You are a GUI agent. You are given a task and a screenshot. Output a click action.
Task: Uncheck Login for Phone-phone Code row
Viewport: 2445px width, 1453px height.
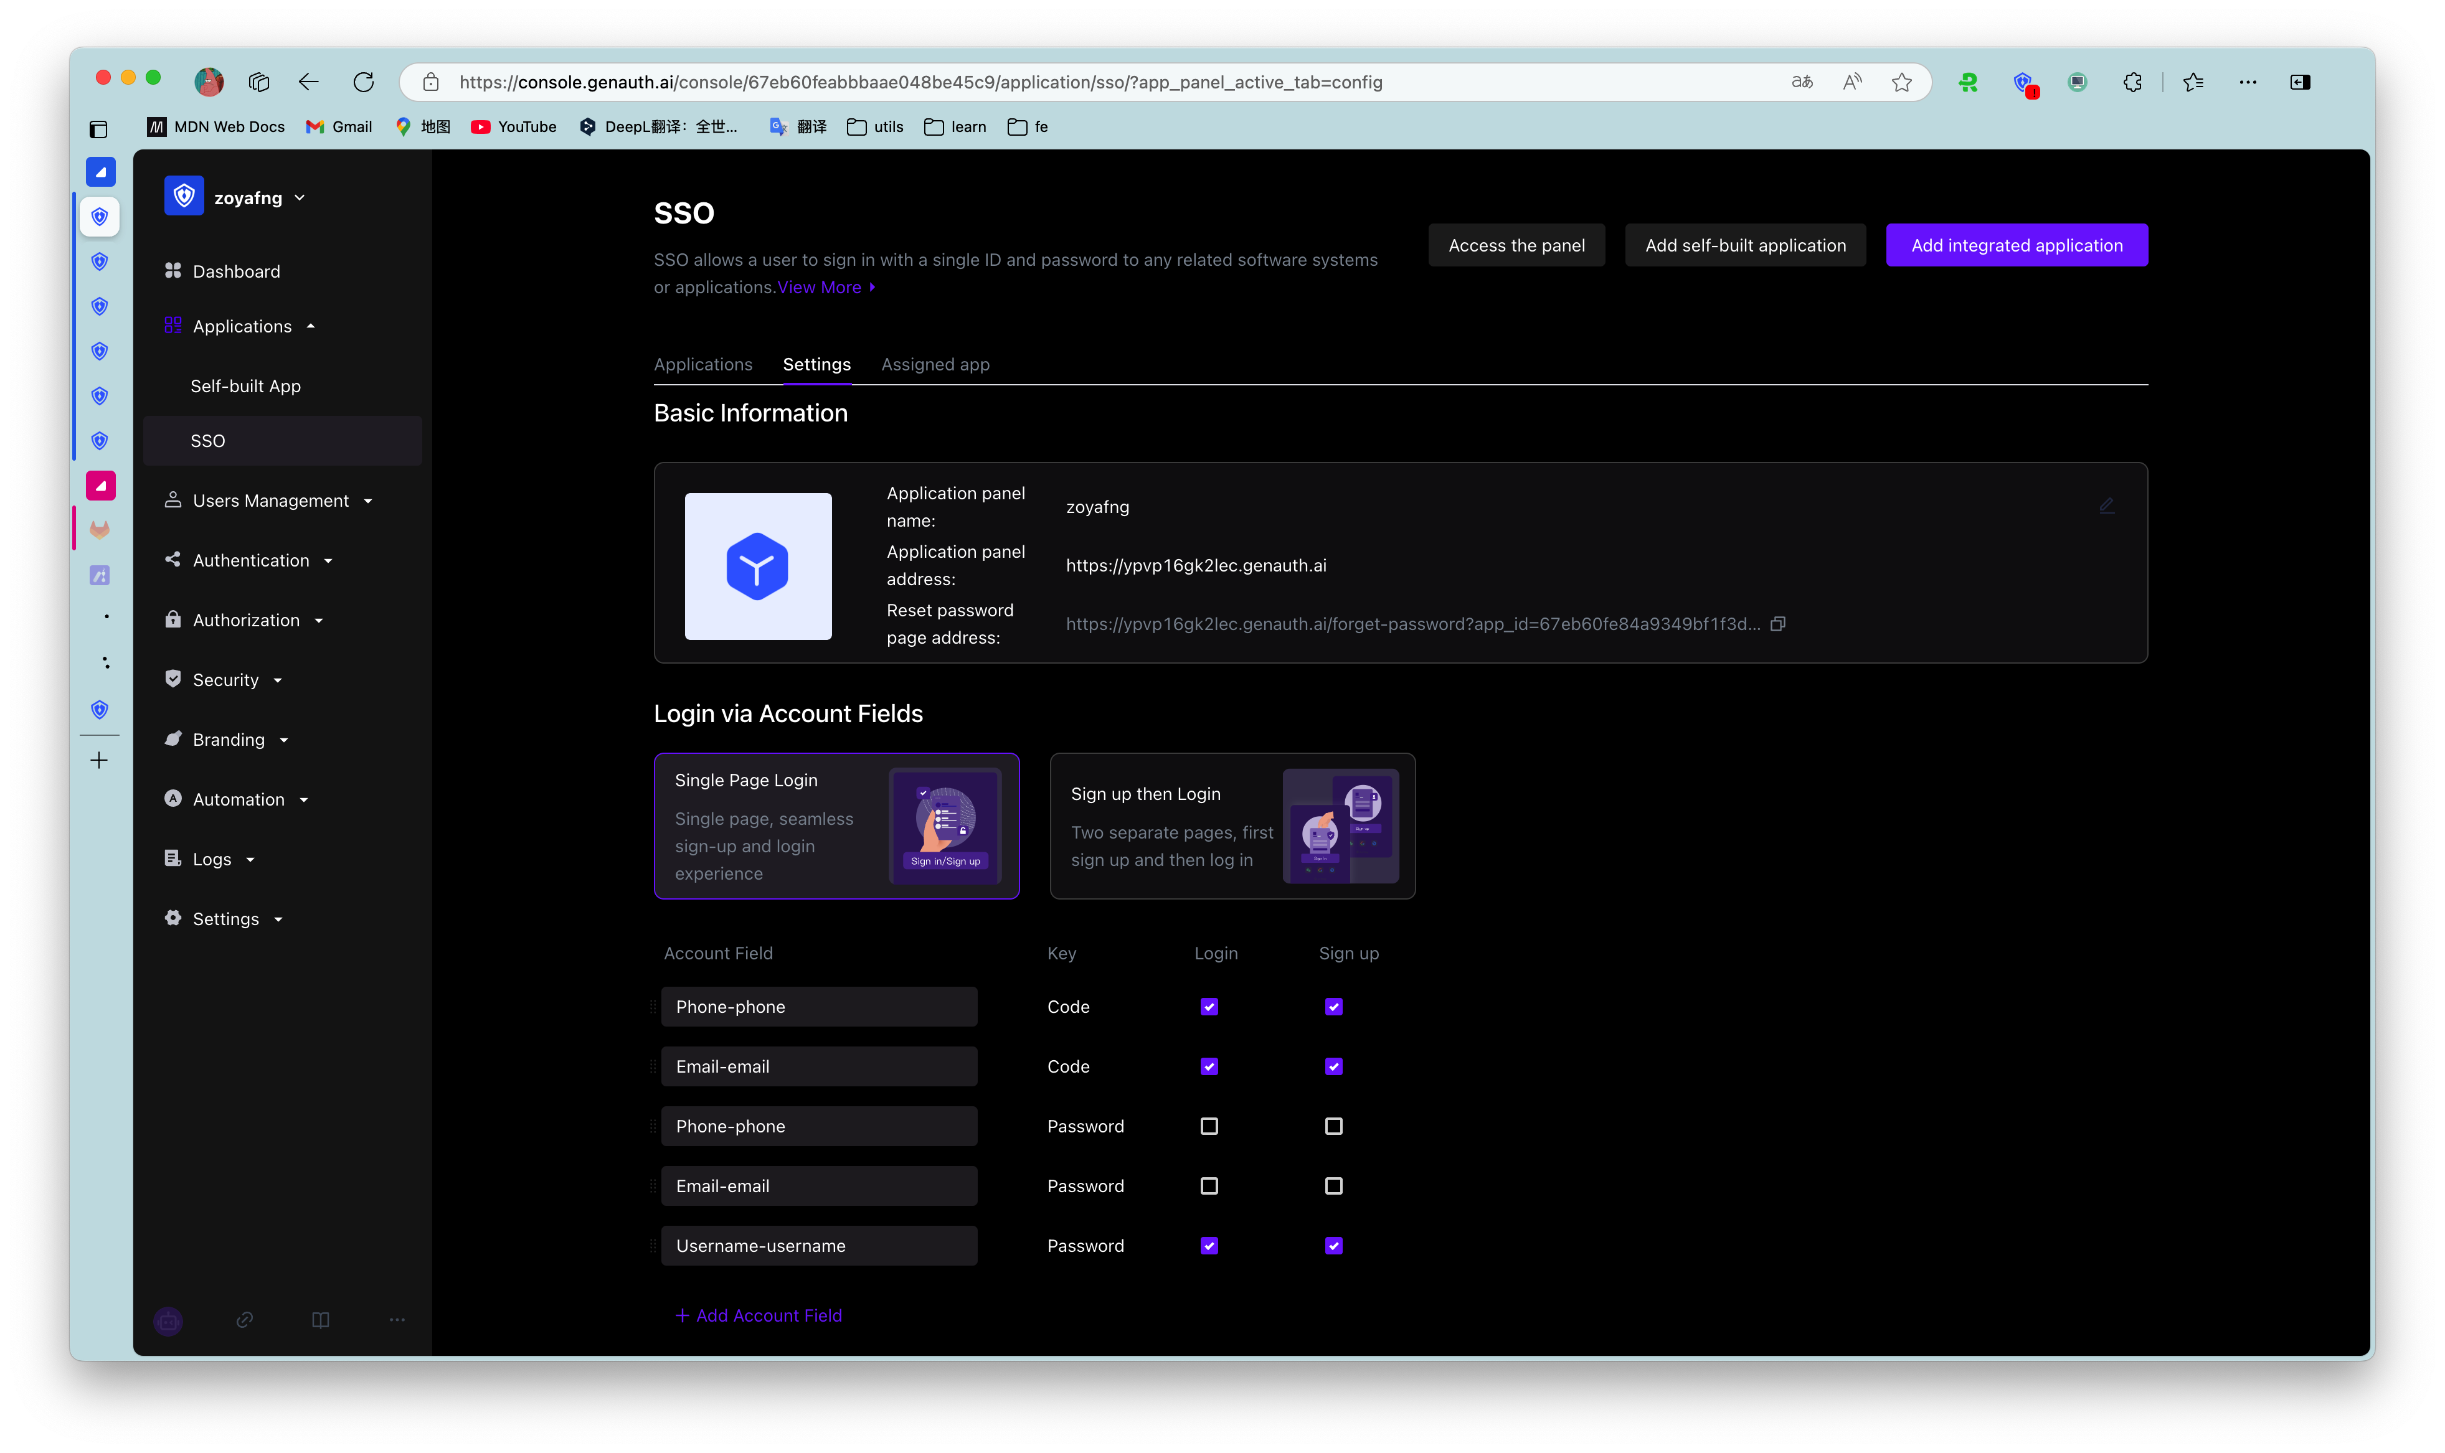point(1209,1007)
